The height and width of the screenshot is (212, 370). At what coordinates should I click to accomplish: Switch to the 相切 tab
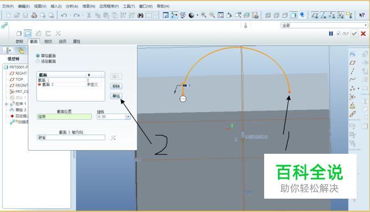click(x=48, y=42)
